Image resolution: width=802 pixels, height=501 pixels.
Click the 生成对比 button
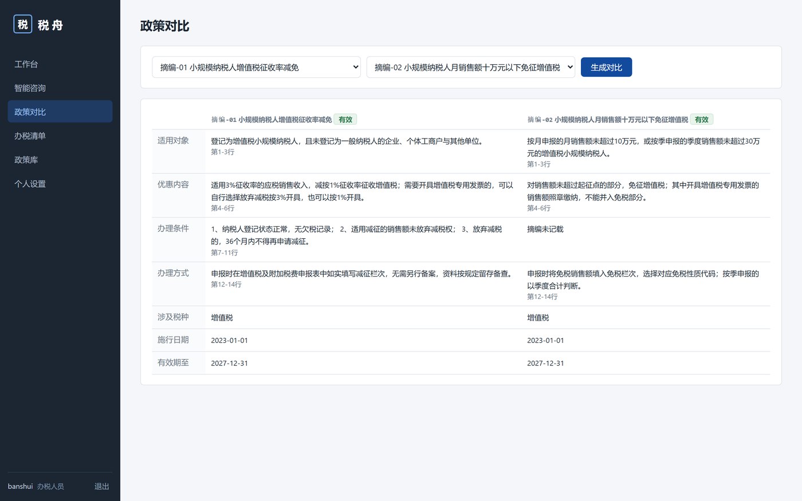point(606,67)
